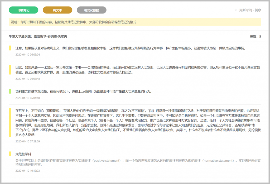Switch to the 纯文本 export format

pyautogui.click(x=57, y=10)
